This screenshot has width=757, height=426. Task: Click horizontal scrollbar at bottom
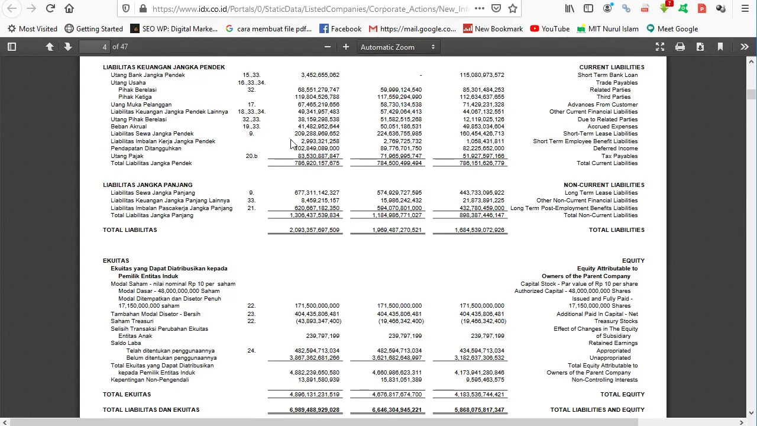pyautogui.click(x=323, y=422)
